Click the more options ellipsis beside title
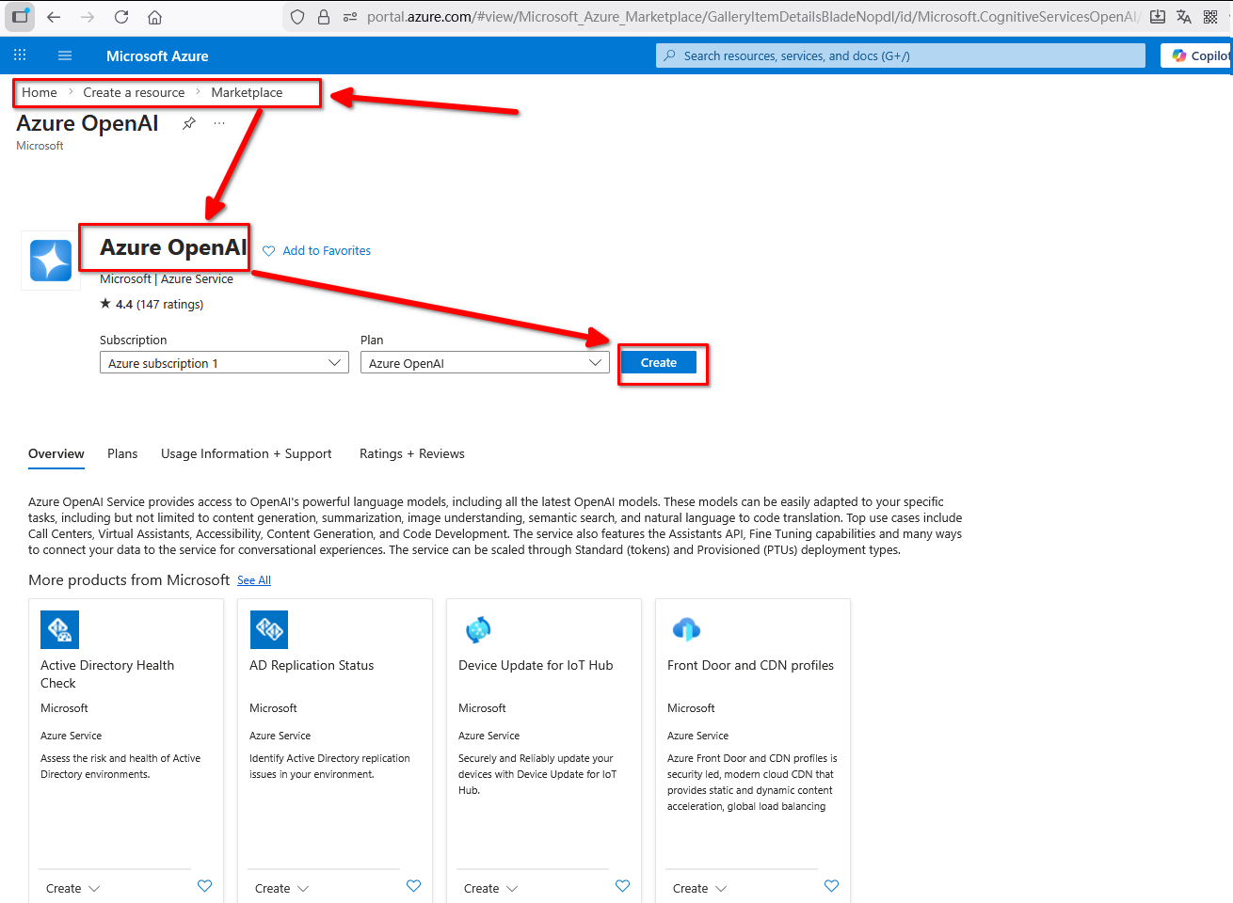 pos(219,123)
